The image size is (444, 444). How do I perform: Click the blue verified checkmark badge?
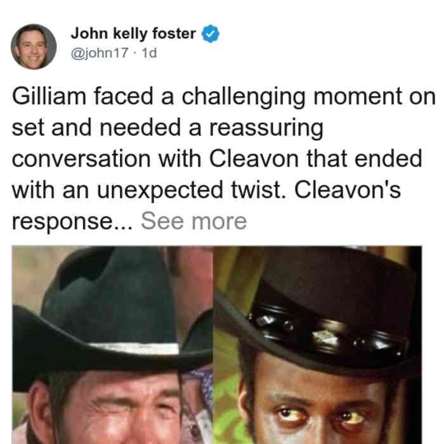pos(211,34)
